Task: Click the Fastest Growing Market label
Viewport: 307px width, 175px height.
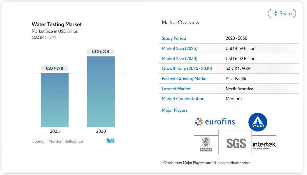Action: pyautogui.click(x=185, y=79)
